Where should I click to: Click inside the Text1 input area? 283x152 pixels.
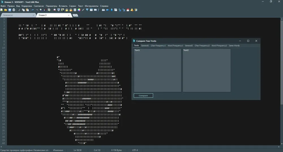(157, 70)
